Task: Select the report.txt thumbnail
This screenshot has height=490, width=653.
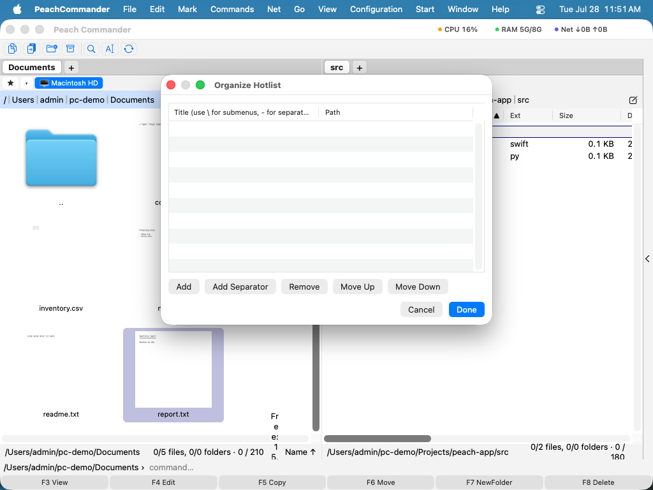Action: point(173,369)
